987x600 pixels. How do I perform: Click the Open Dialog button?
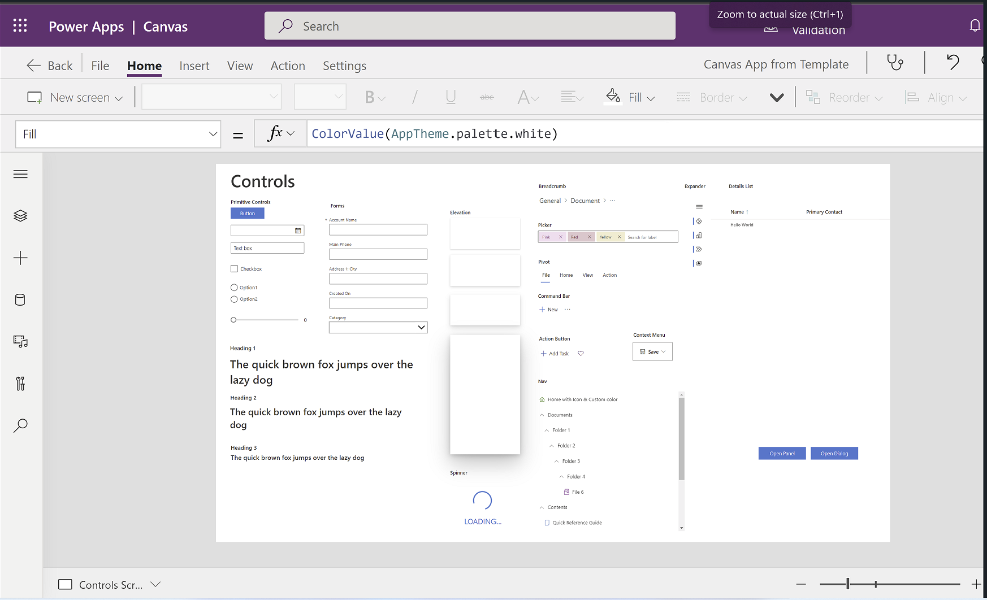[x=834, y=454]
